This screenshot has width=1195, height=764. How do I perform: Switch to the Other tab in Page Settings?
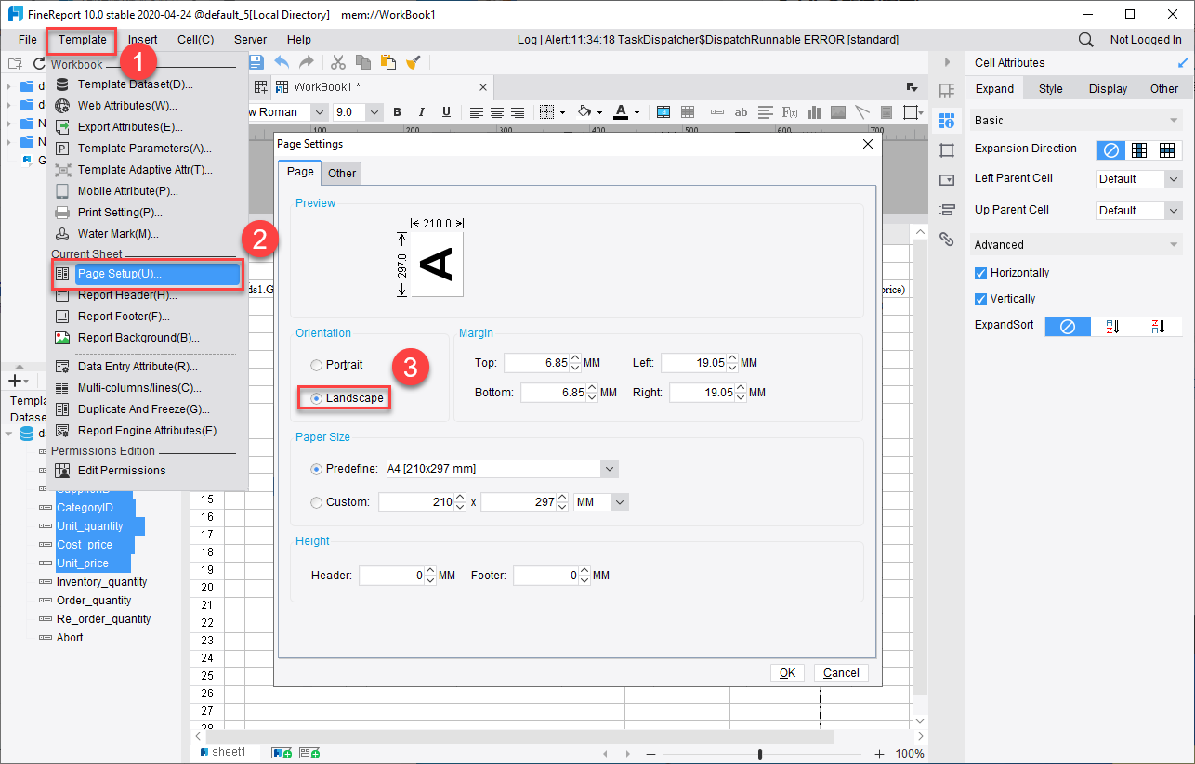pyautogui.click(x=341, y=173)
